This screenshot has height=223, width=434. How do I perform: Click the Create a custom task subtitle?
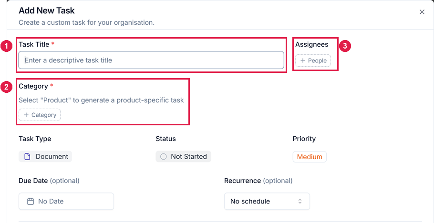point(87,22)
